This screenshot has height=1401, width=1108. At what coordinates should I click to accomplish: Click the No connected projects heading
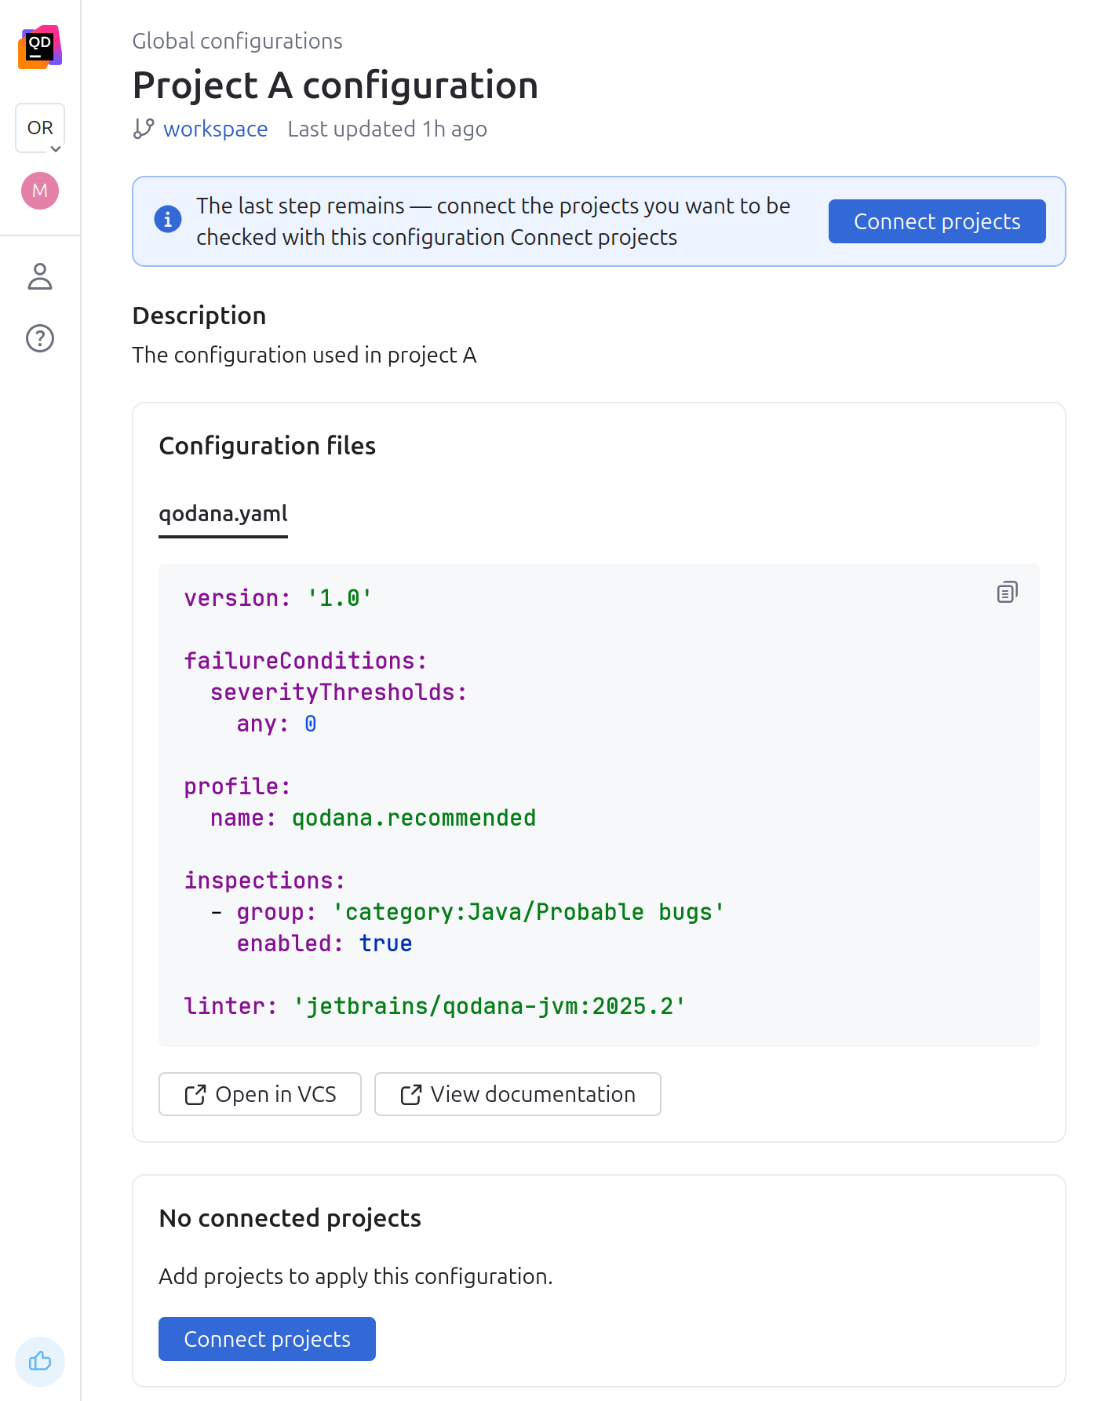tap(290, 1218)
